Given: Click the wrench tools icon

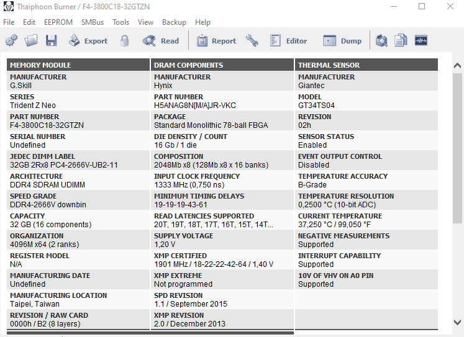Looking at the screenshot, I should 252,40.
